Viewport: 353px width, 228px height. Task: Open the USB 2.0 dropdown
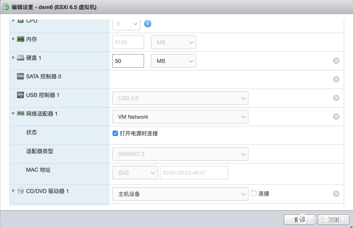180,98
